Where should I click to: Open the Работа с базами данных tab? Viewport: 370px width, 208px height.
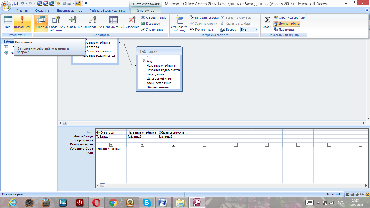tap(107, 11)
